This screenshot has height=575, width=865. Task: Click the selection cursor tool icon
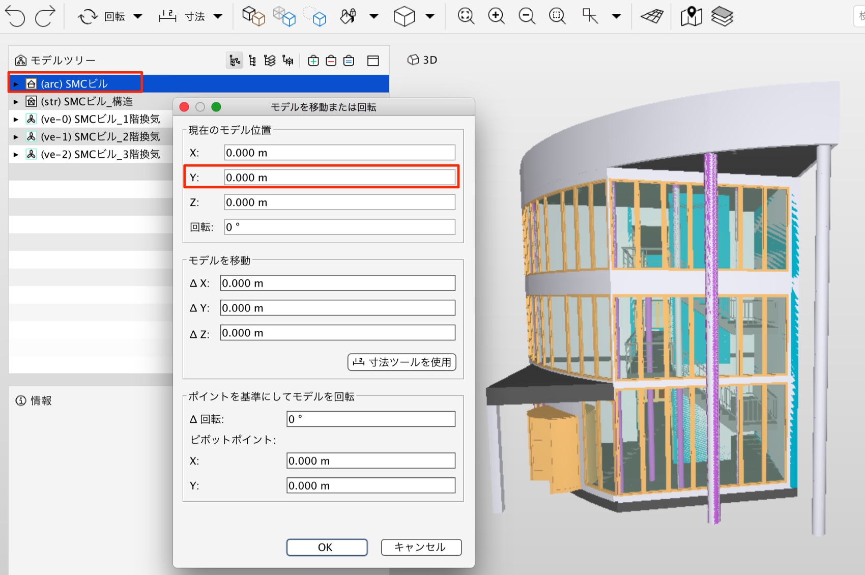590,16
